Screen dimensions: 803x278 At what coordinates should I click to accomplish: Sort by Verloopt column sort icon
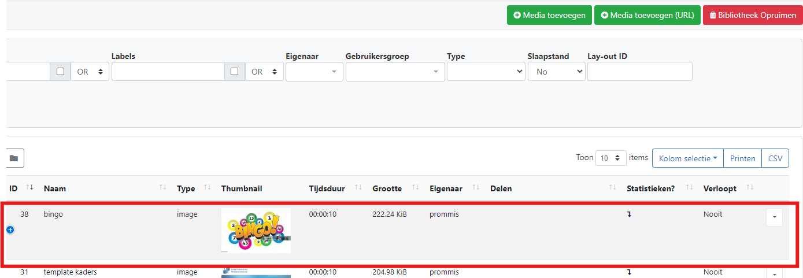click(x=750, y=188)
